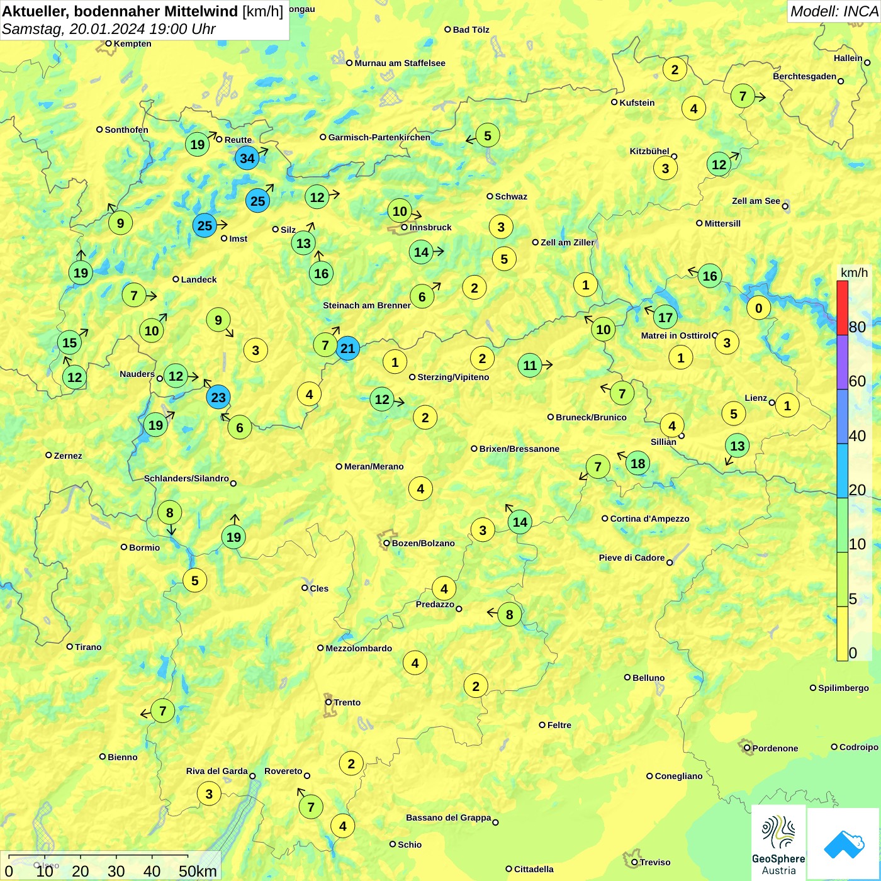Click the Tirano town label
Image resolution: width=881 pixels, height=881 pixels.
pos(88,647)
